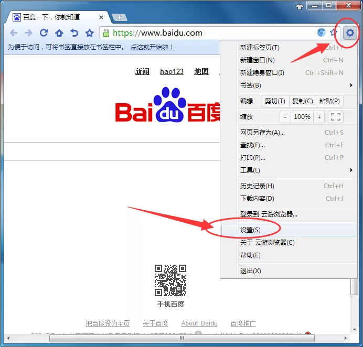Screen dimensions: 363x347
Task: Click the vertical scrollbar thumb
Action: click(x=355, y=287)
